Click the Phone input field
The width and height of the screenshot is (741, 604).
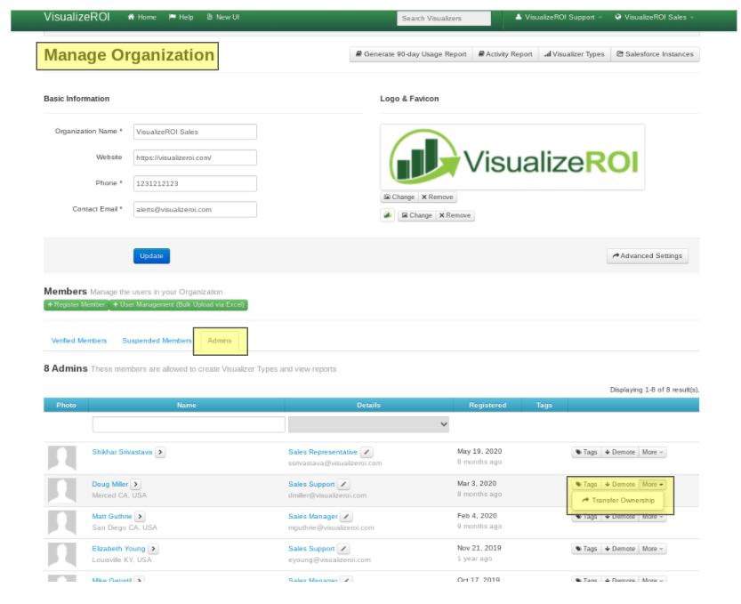coord(195,183)
